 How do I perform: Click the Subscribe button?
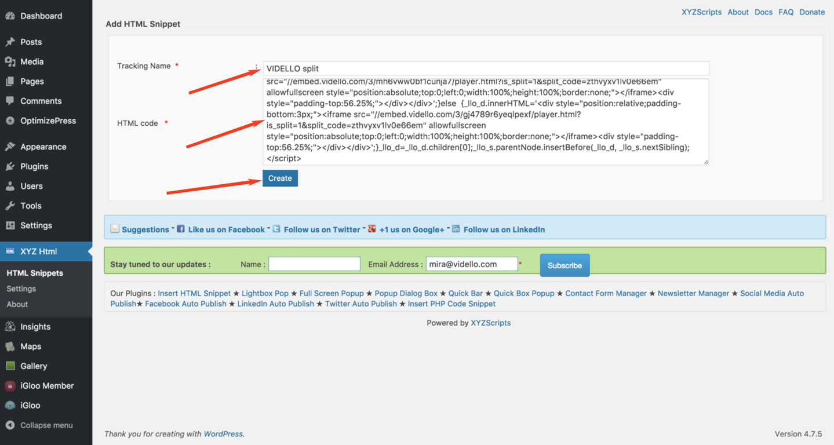click(x=565, y=265)
